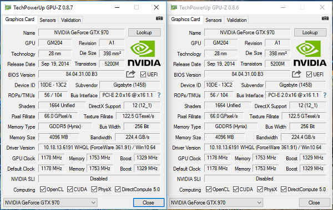The image size is (333, 210).
Task: Click '28 nm' technology value in GPU-Z 0.8.6
Action: point(221,54)
